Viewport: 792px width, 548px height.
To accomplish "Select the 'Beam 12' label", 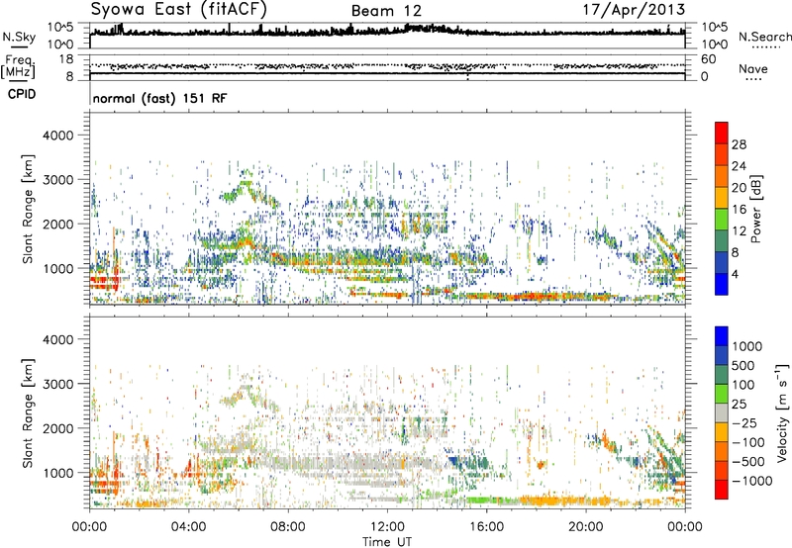I will coord(386,11).
